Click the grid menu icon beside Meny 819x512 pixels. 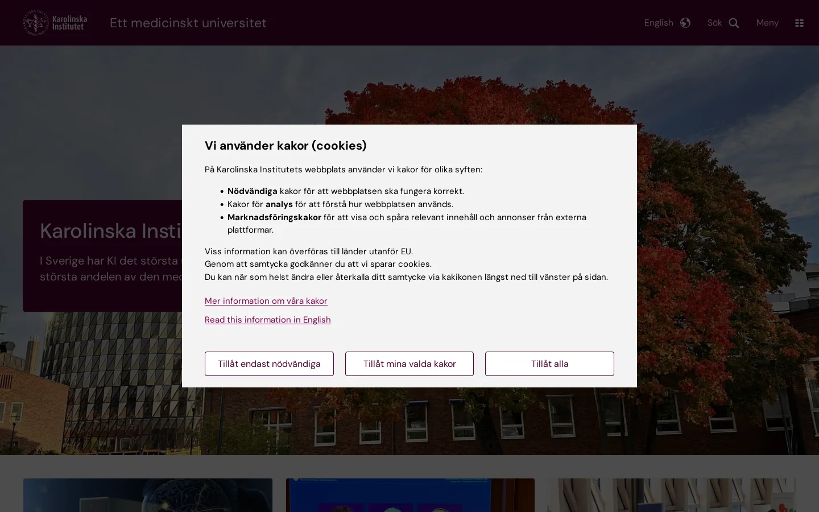pyautogui.click(x=799, y=23)
